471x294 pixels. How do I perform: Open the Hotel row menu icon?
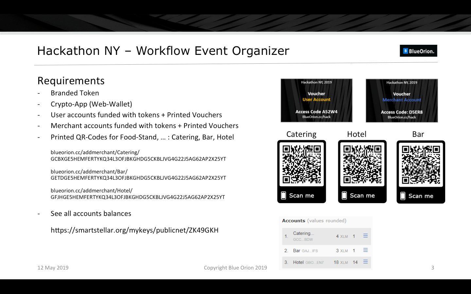(x=365, y=262)
